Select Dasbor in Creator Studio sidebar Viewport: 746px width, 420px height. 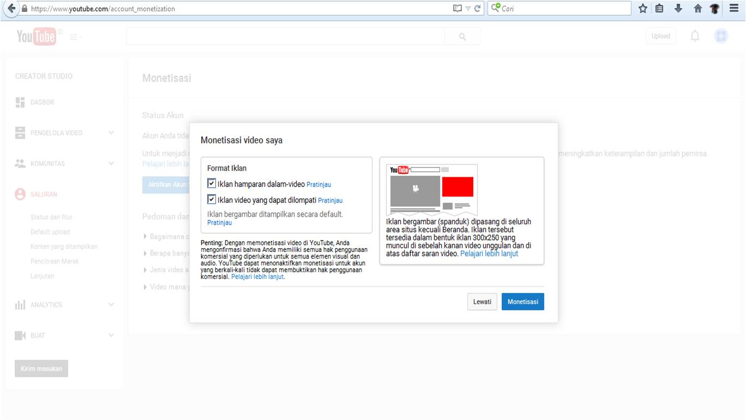coord(42,102)
